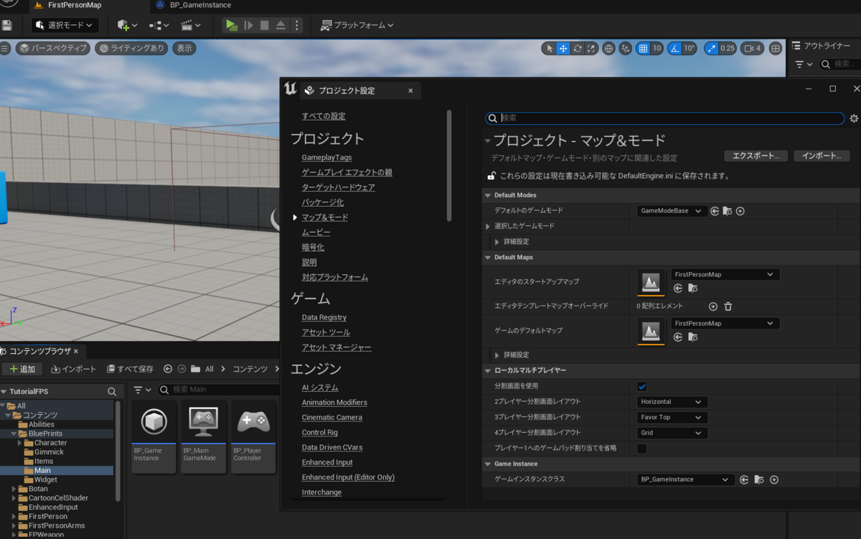Toggle grid snap icon
The image size is (861, 539).
coord(643,48)
